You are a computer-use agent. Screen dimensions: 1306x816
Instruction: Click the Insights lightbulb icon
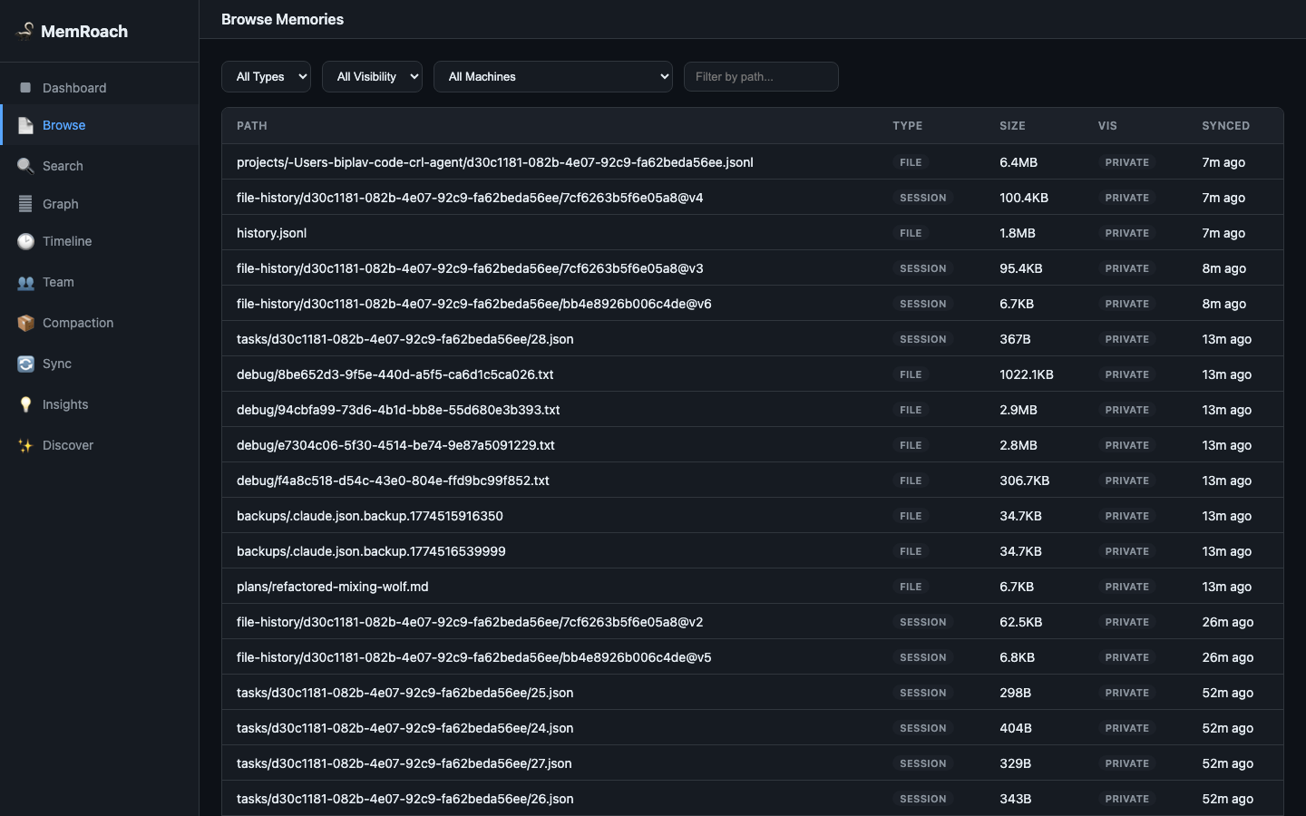25,404
